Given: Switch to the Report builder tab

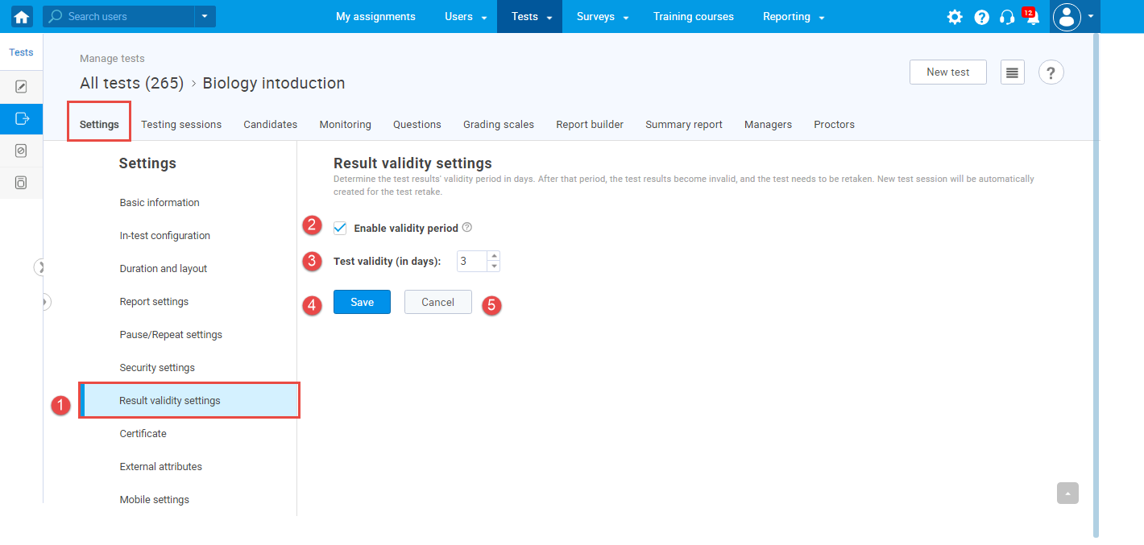Looking at the screenshot, I should [x=590, y=124].
